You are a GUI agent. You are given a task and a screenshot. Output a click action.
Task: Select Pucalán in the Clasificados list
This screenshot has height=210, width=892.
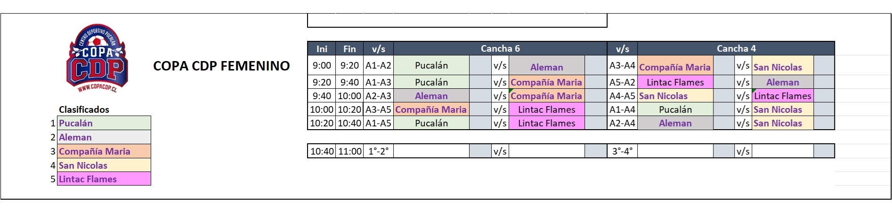[x=104, y=123]
